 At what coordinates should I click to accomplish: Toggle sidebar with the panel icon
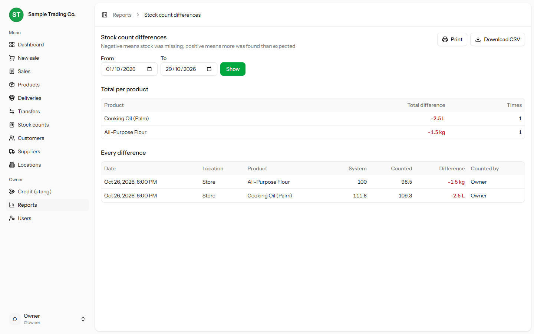(105, 15)
